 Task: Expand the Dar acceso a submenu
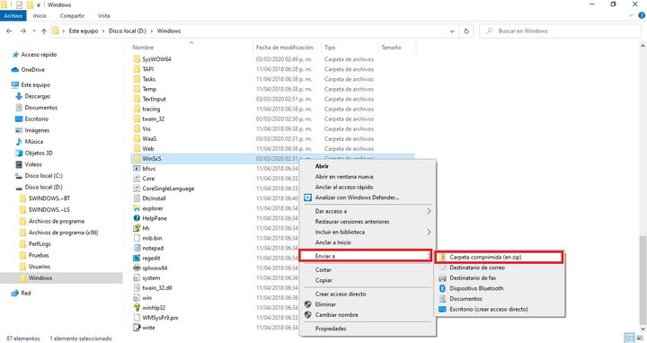[429, 211]
